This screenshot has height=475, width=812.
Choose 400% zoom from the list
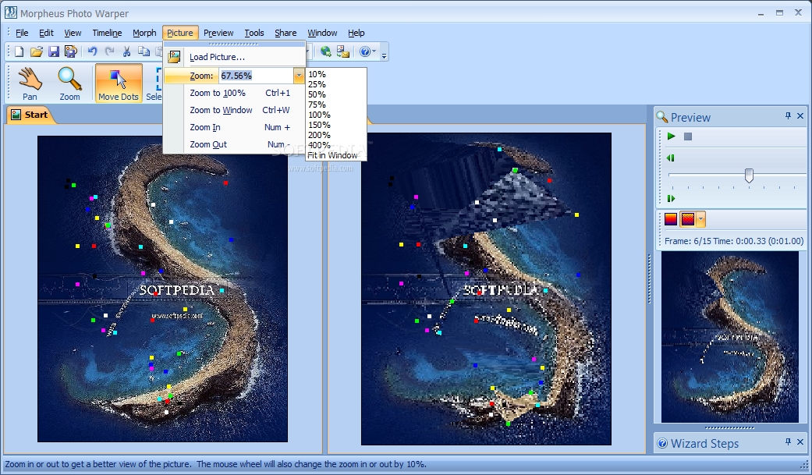click(x=319, y=145)
